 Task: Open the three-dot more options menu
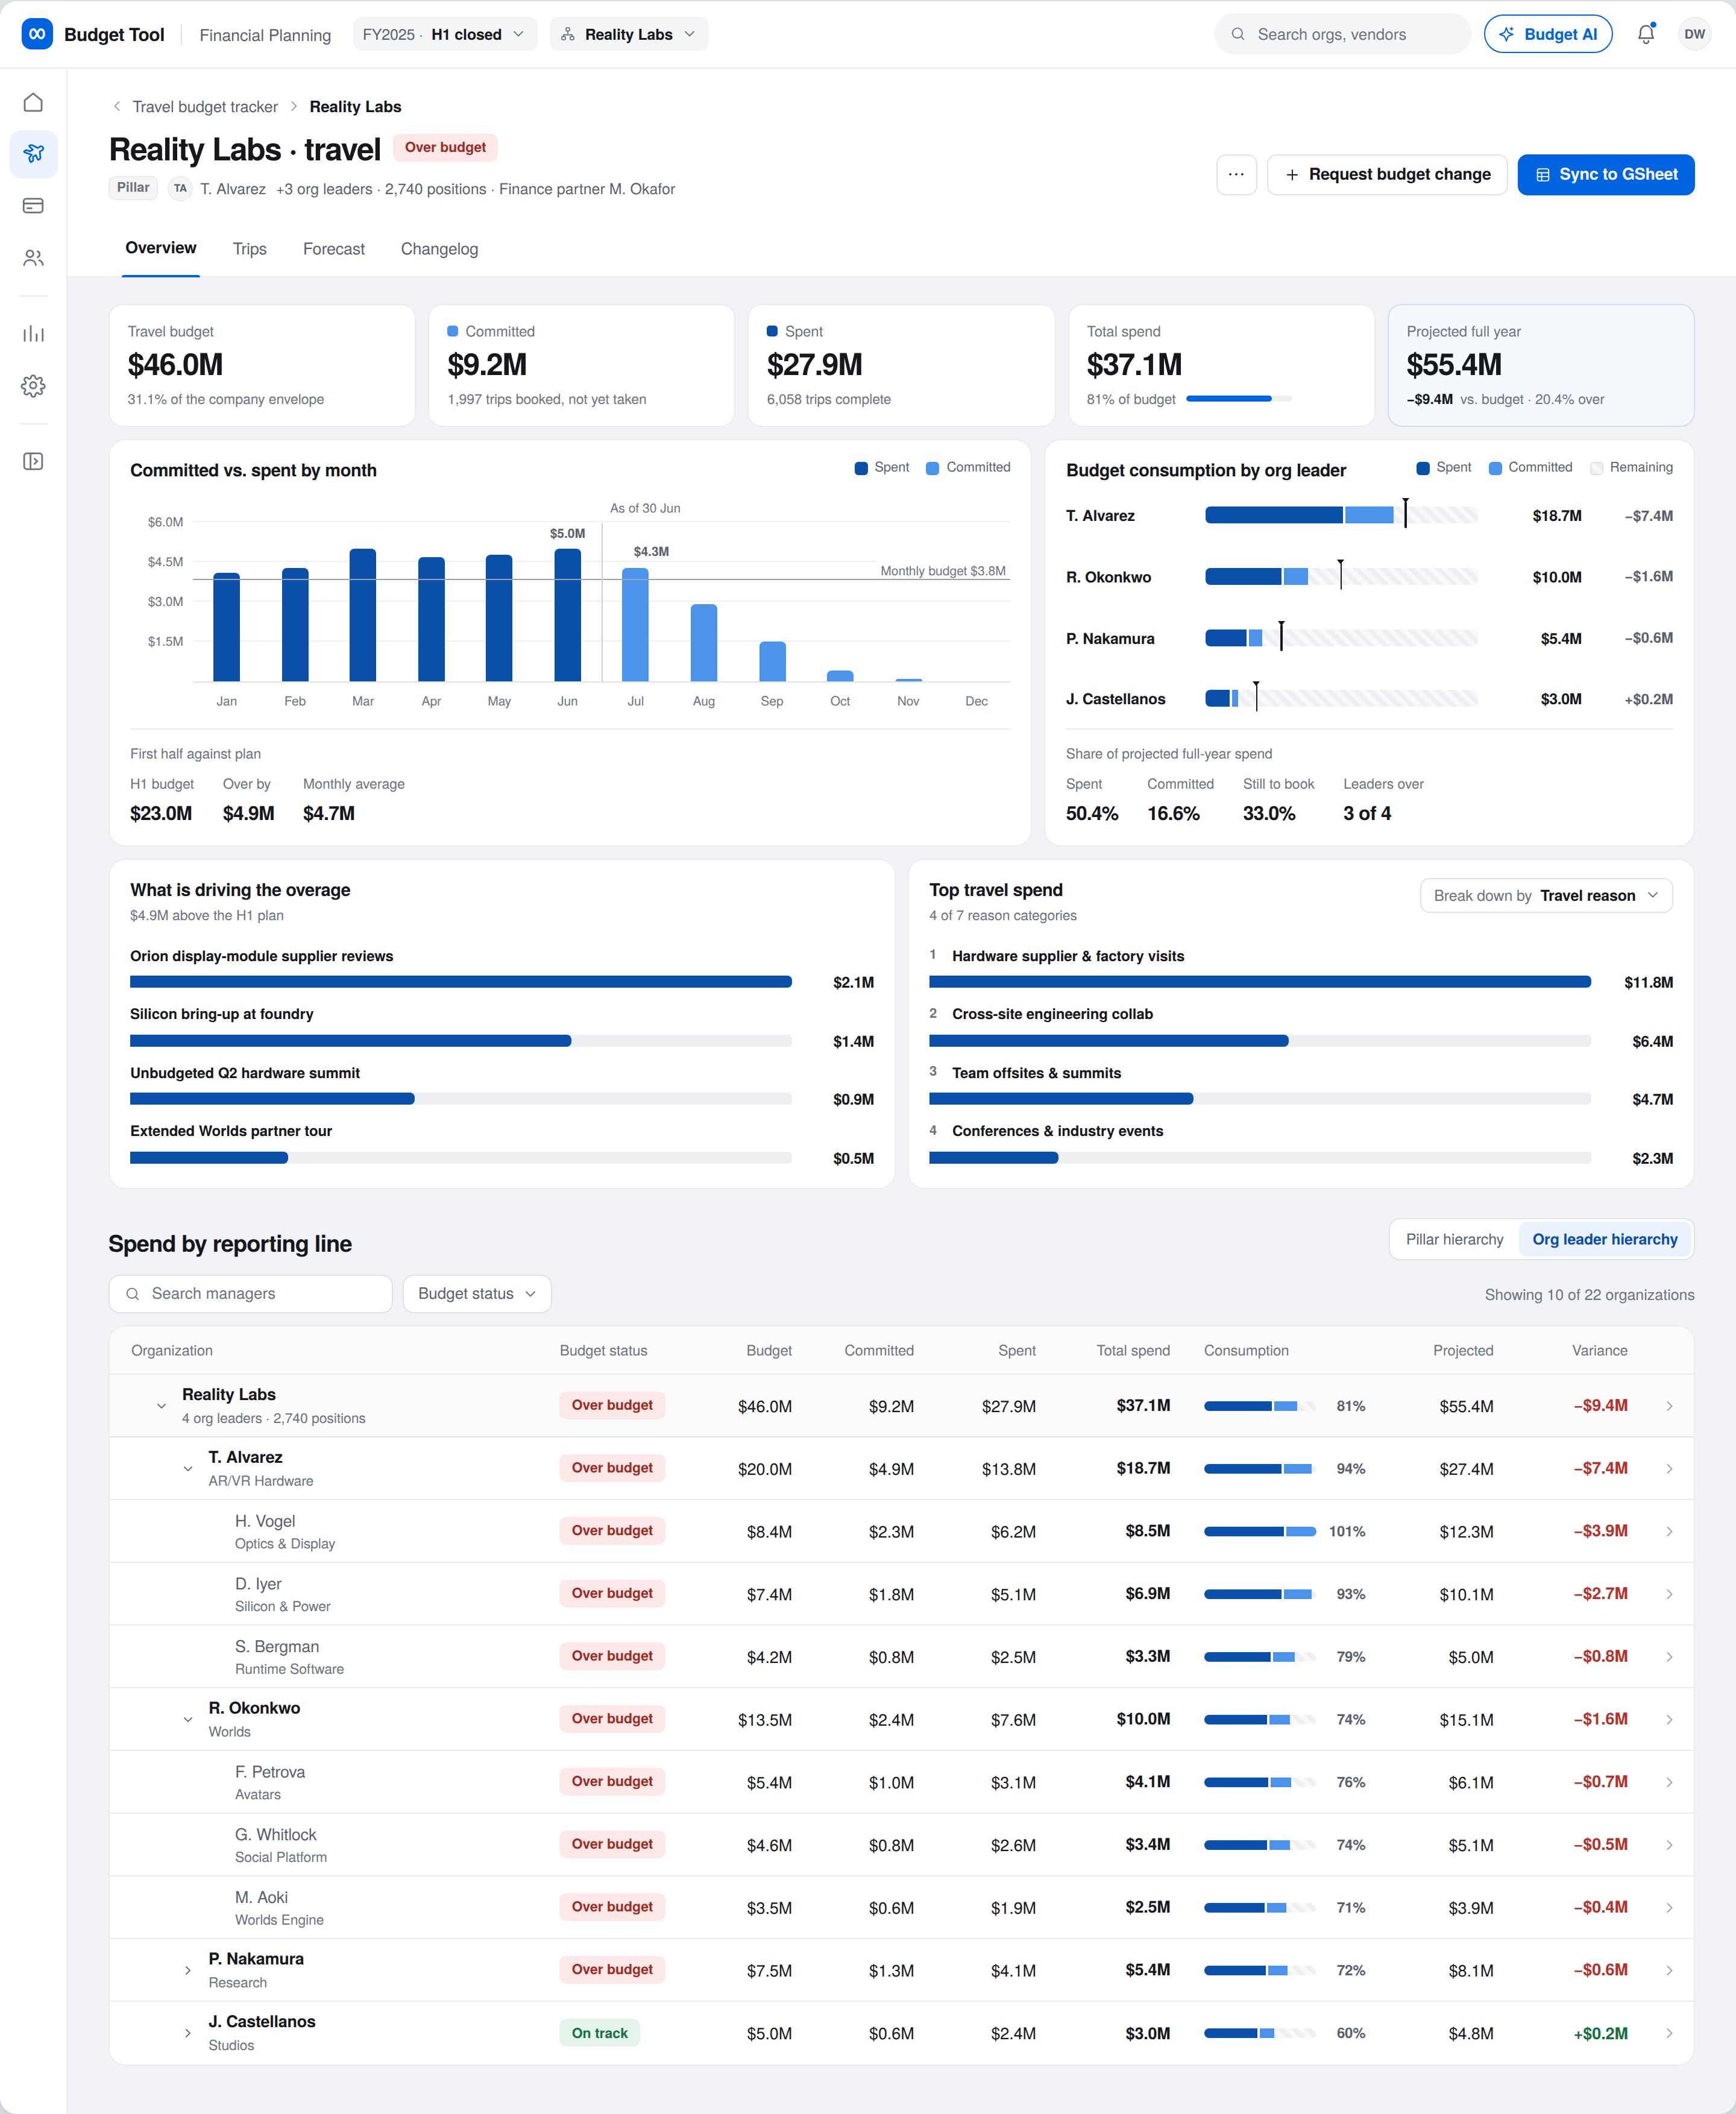1236,174
